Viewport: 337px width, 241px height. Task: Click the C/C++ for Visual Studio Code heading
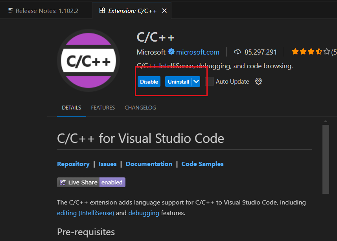pos(140,138)
